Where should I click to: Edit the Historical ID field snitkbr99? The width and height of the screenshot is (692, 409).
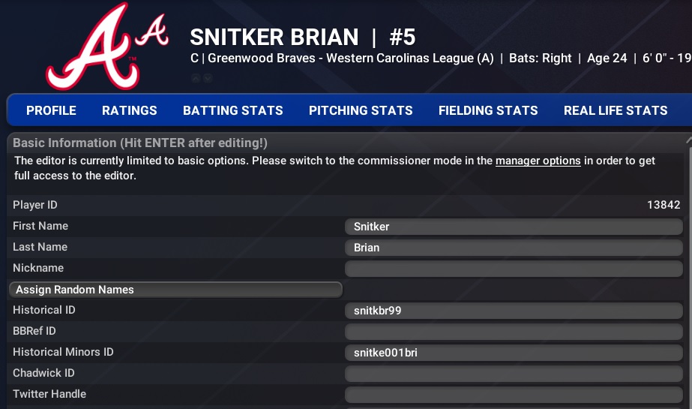pos(514,311)
